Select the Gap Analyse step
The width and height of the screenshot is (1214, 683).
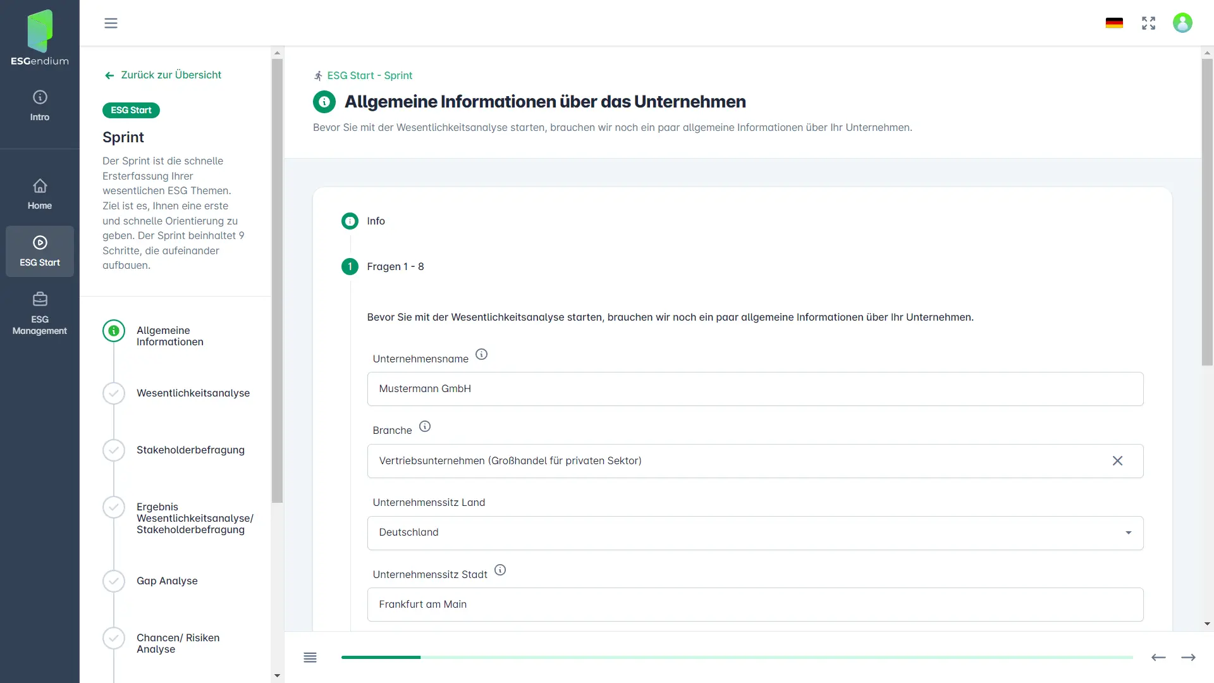point(167,581)
